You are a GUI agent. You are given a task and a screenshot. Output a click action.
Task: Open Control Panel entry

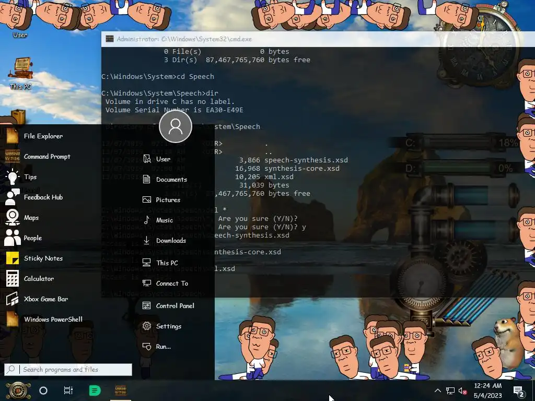pyautogui.click(x=169, y=306)
